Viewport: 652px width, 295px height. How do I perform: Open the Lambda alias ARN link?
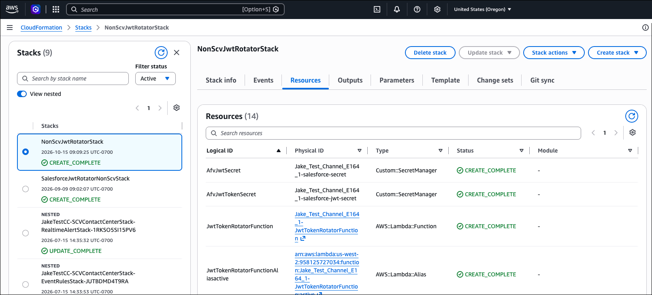[x=327, y=274]
